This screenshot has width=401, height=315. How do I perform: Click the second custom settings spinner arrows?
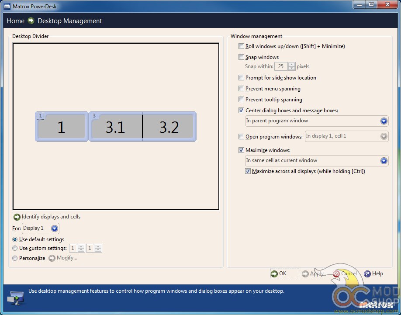tap(98, 248)
